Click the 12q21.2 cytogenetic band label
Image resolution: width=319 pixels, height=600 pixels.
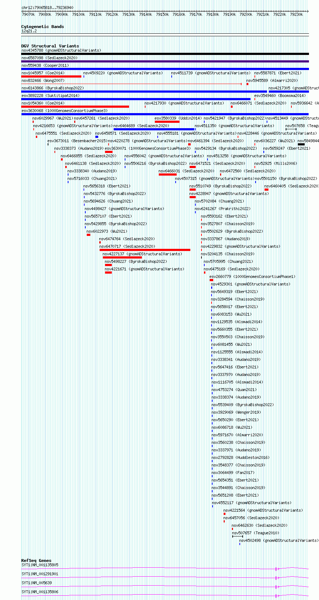29,31
